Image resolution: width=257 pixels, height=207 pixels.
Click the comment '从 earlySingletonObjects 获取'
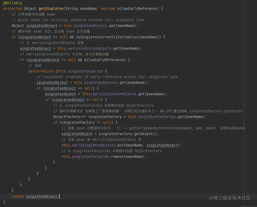click(52, 43)
